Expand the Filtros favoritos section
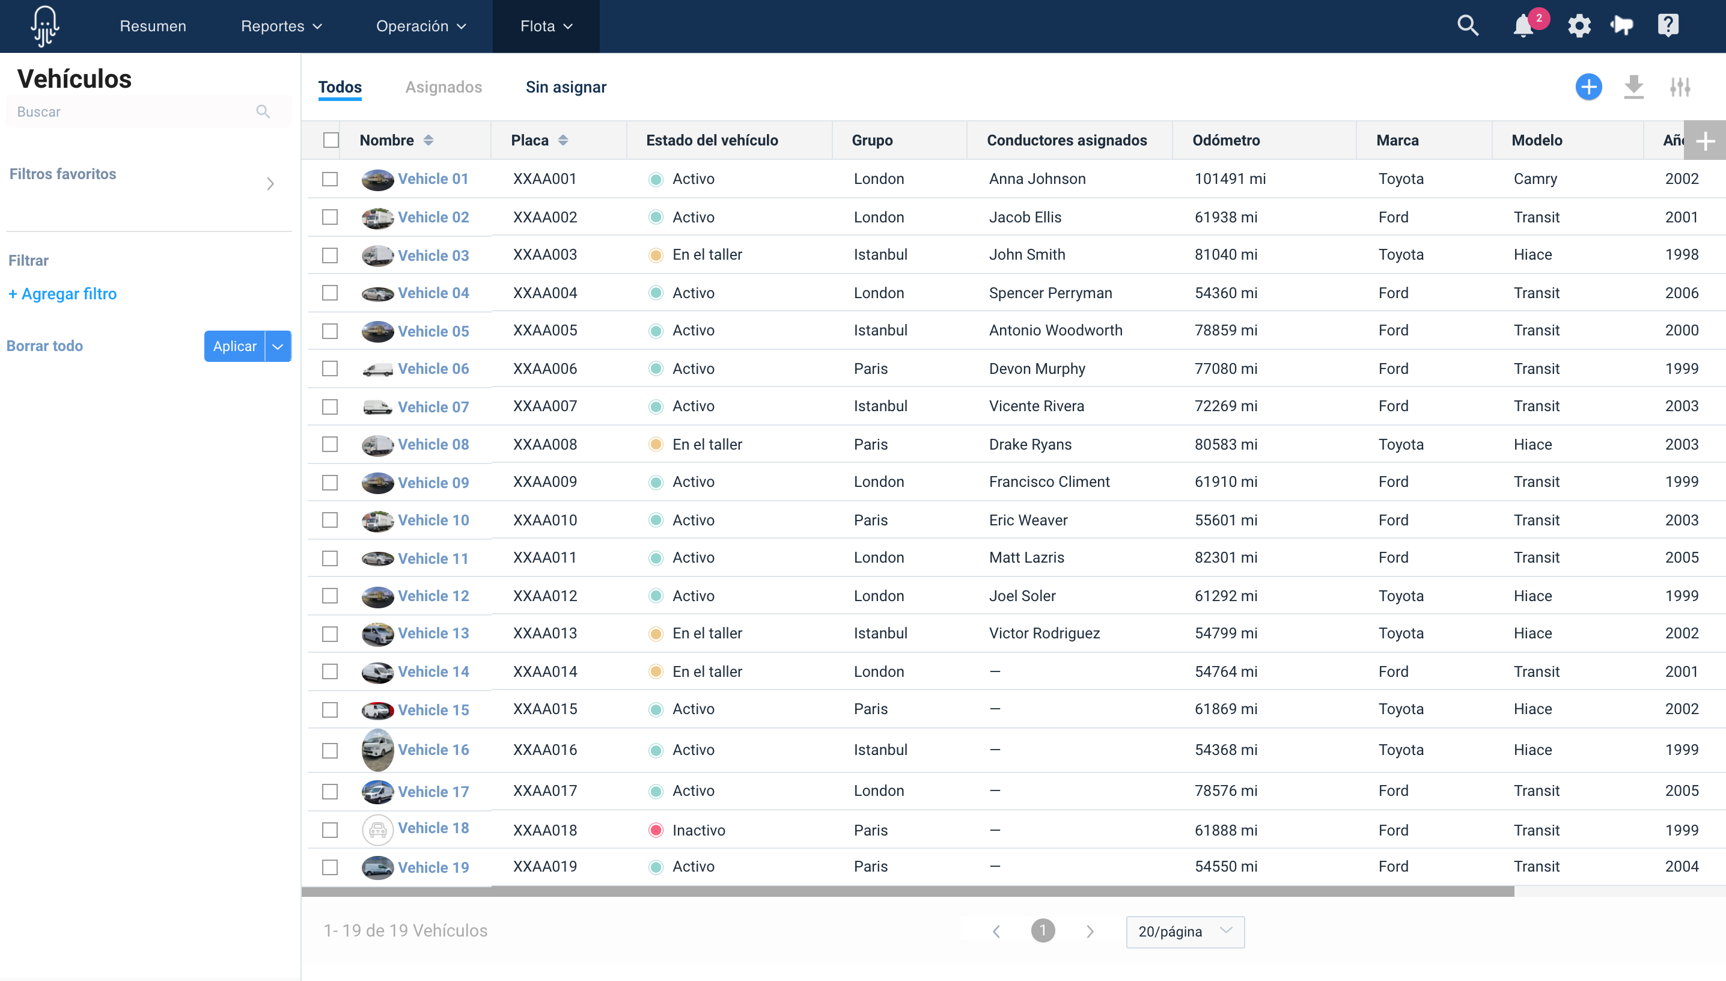 click(x=270, y=183)
